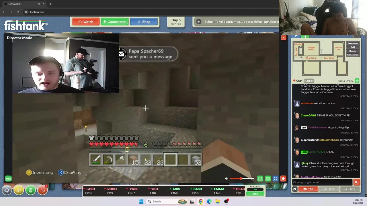The width and height of the screenshot is (367, 206).
Task: Open the Shop tab
Action: click(144, 22)
